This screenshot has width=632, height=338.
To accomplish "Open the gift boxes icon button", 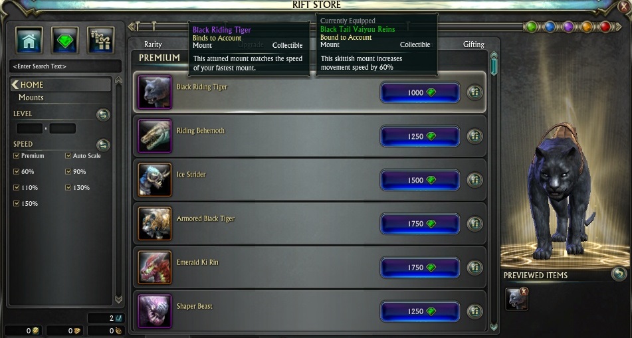I will tap(101, 41).
